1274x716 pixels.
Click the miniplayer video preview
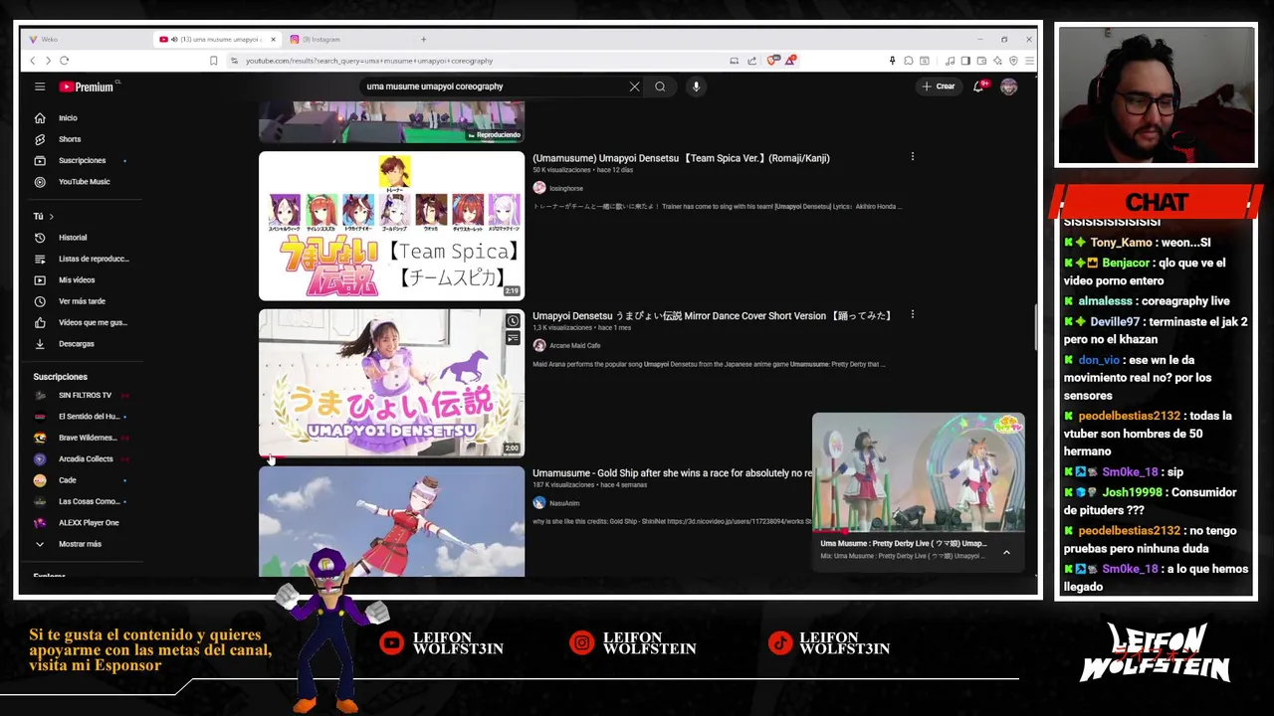[x=918, y=473]
